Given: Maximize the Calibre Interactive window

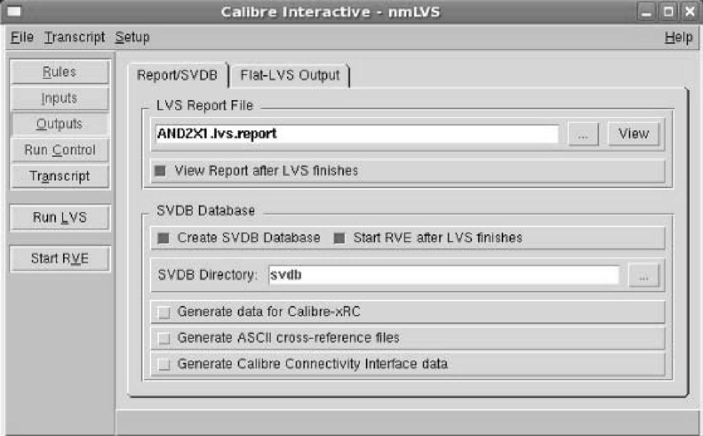Looking at the screenshot, I should (668, 12).
